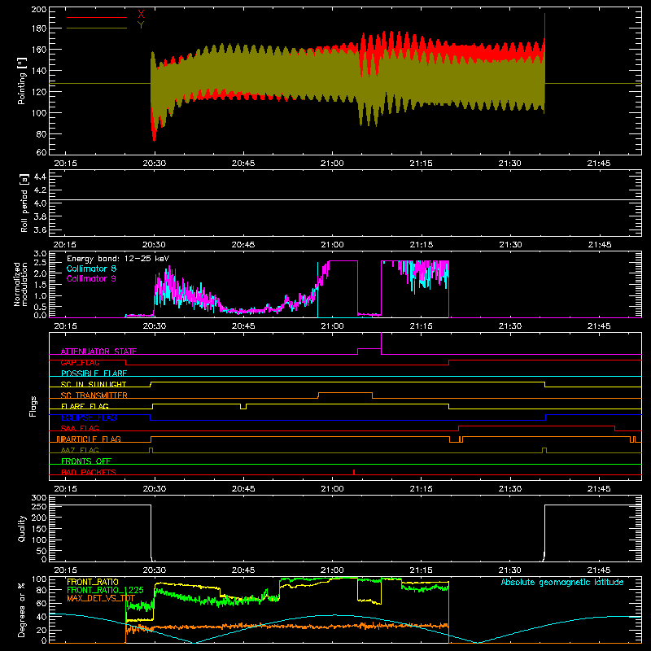Click the SAA_FLAG label
651x651 pixels.
tap(80, 428)
